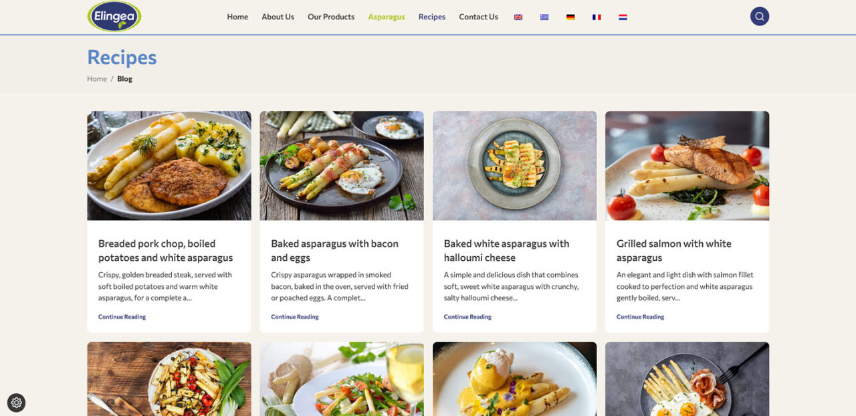Switch language using the UK flag

click(x=518, y=17)
